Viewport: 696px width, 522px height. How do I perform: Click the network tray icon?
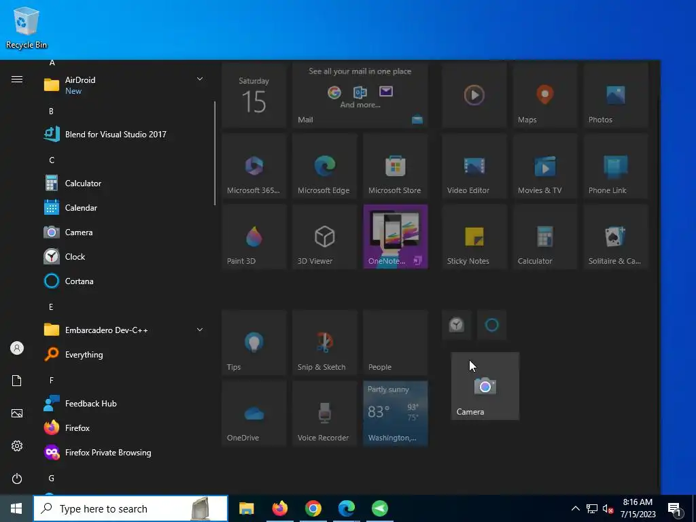pyautogui.click(x=592, y=508)
